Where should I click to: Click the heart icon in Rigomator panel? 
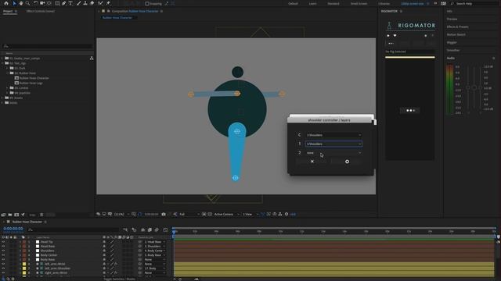[395, 36]
